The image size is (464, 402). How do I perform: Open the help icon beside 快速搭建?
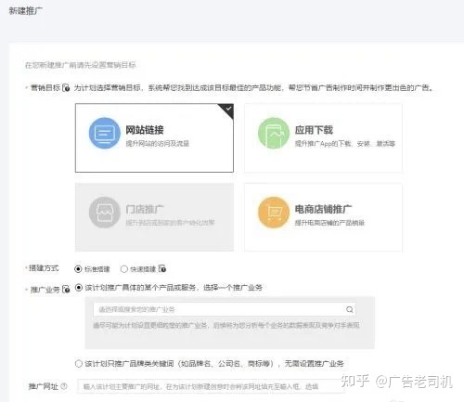coord(162,268)
